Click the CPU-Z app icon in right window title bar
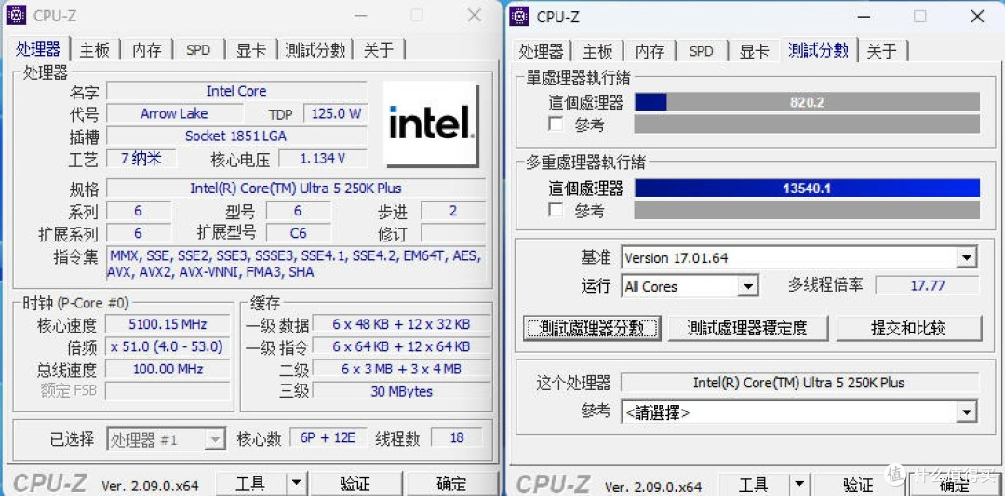Screen dimensions: 1005x496 (x=519, y=16)
